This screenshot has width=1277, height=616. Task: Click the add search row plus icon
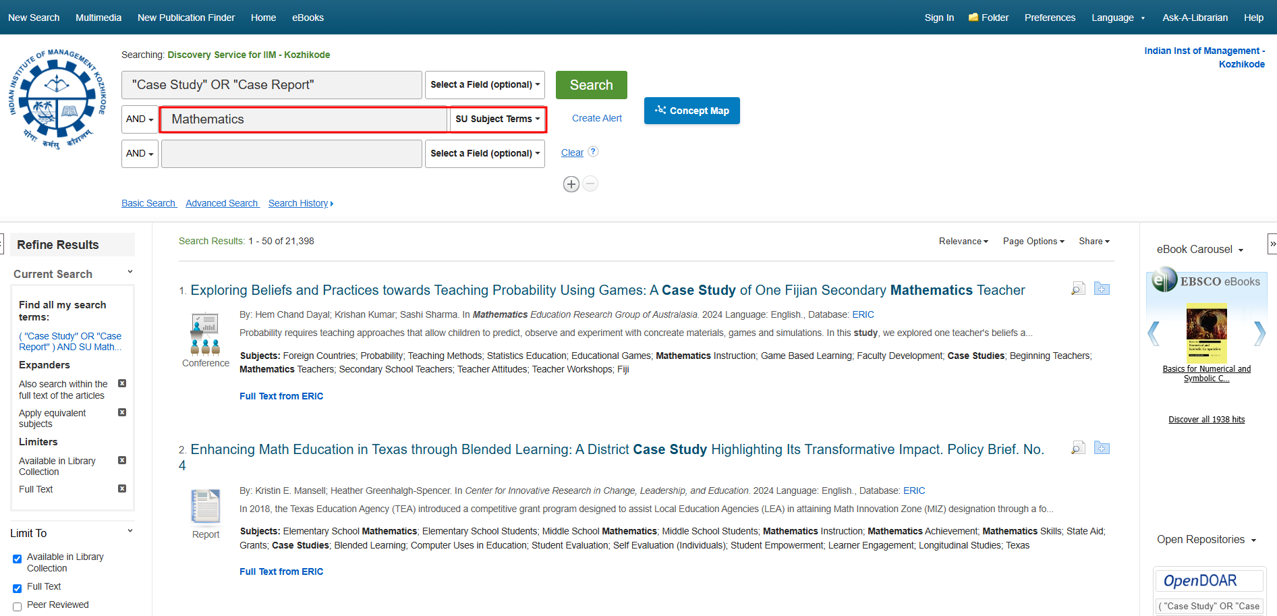(571, 184)
